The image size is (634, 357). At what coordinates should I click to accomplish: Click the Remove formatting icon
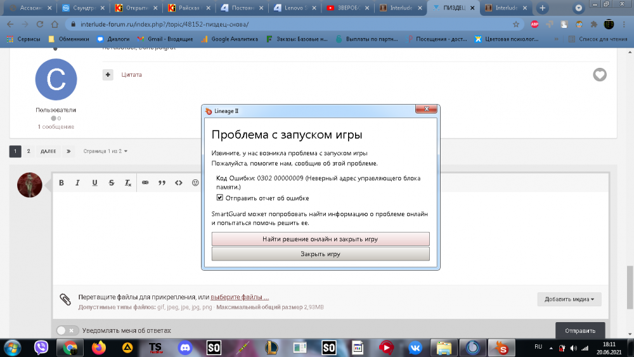[x=128, y=183]
